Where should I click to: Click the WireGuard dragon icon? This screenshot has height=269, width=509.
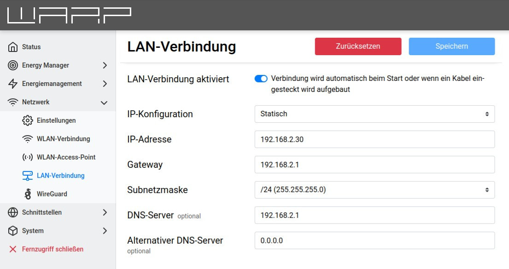(x=28, y=194)
